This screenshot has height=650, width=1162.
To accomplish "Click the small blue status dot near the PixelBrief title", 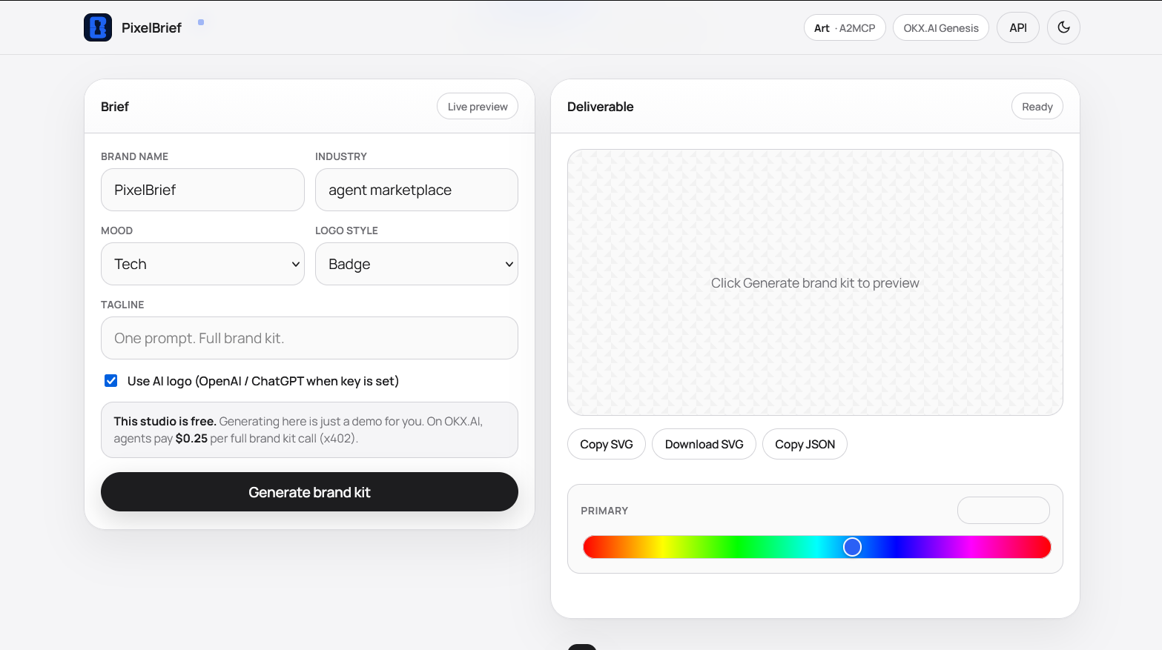I will (x=201, y=22).
